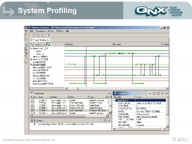Click the /dev/shmem/tracebuffer value cell
This screenshot has height=144, width=192.
point(151,117)
